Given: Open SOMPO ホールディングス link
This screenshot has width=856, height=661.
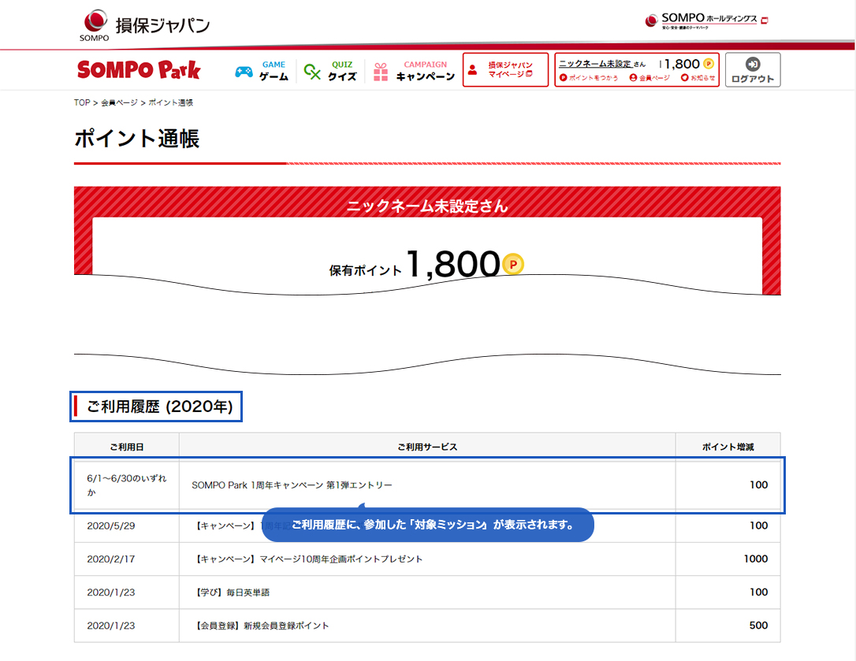Looking at the screenshot, I should (x=706, y=20).
